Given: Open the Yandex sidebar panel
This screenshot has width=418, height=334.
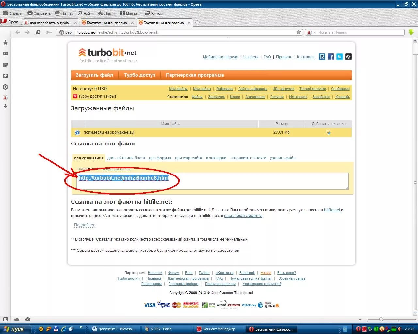Looking at the screenshot, I should pyautogui.click(x=5, y=98).
